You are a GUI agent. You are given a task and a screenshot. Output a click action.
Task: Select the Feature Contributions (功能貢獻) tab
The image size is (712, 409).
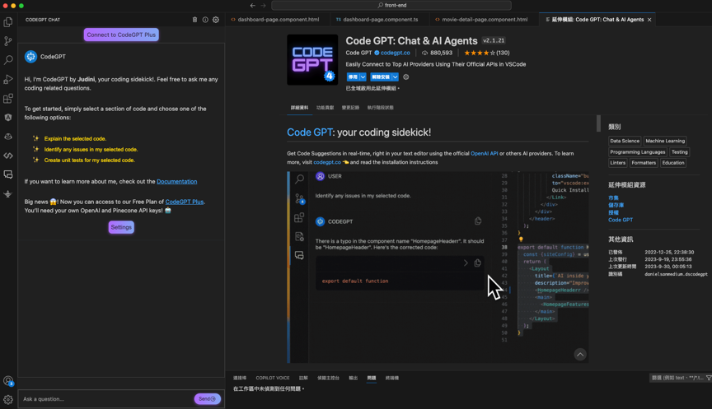(326, 108)
